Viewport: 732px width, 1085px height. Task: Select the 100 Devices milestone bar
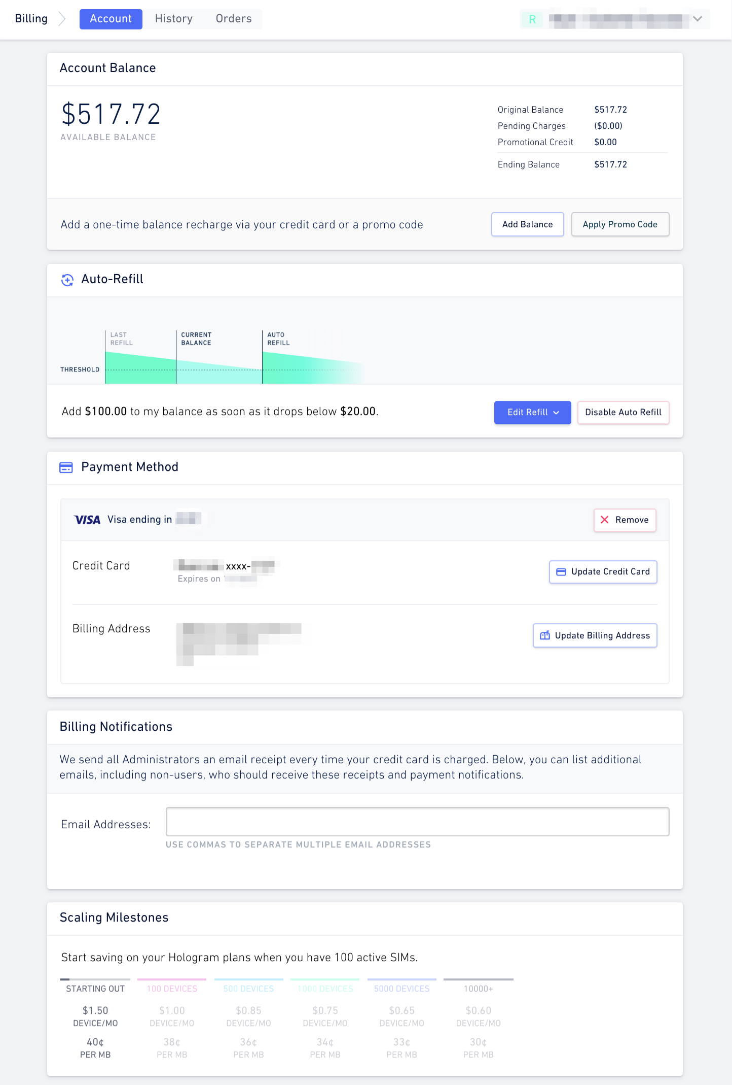click(x=172, y=979)
